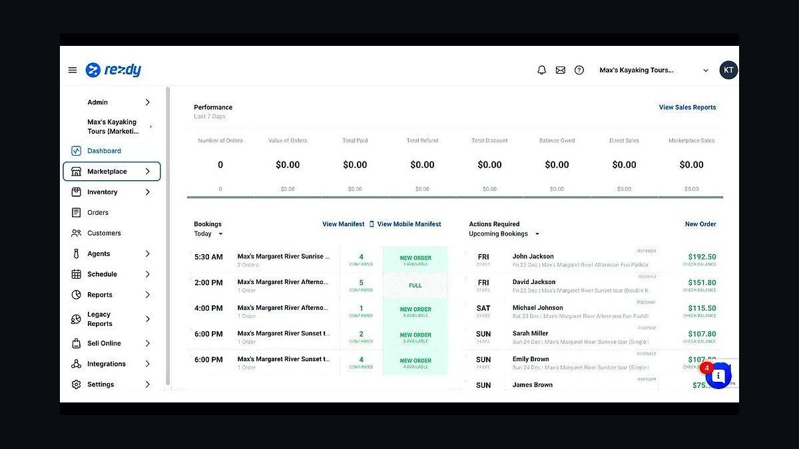Viewport: 799px width, 449px height.
Task: Click New Order on 5:30 AM booking
Action: tap(415, 260)
